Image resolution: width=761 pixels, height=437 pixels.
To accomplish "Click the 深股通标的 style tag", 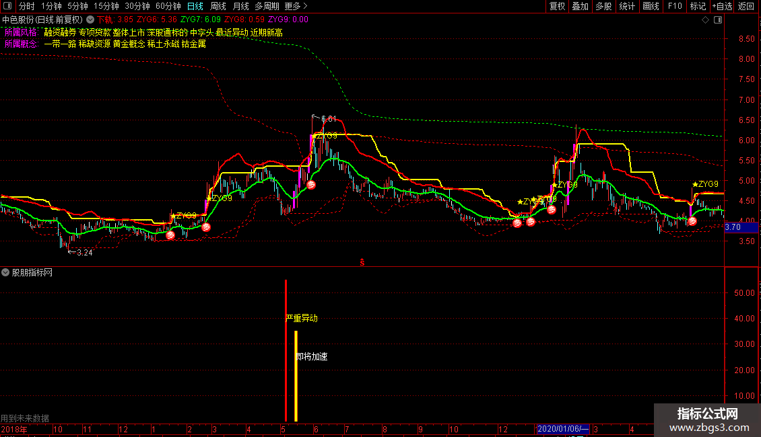I will click(168, 32).
